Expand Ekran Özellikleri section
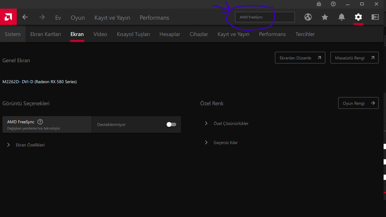This screenshot has width=386, height=217. coord(26,145)
